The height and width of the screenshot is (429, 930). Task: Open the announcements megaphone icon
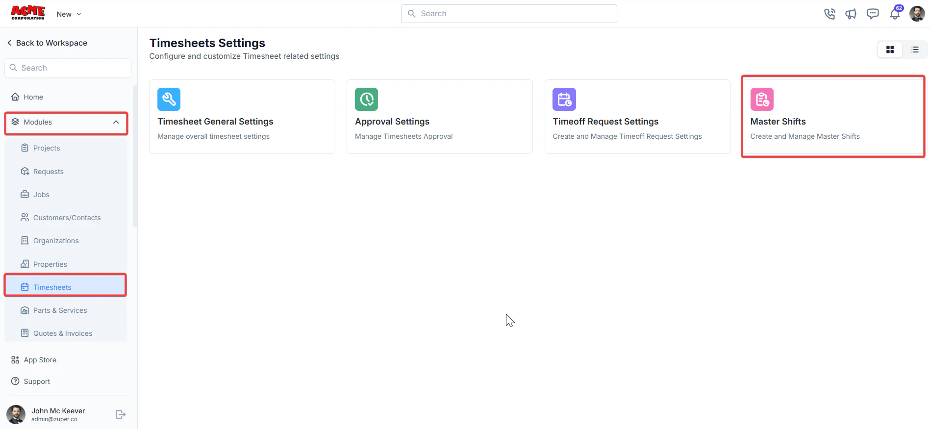851,14
